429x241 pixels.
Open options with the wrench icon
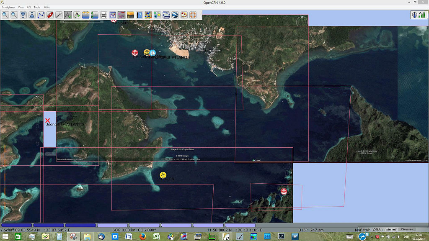[59, 15]
